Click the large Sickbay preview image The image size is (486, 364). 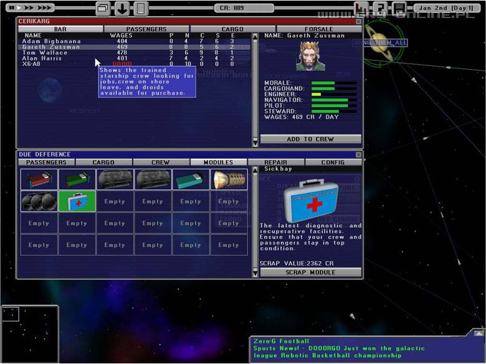(x=311, y=200)
